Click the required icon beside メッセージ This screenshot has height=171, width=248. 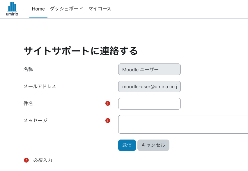[108, 121]
